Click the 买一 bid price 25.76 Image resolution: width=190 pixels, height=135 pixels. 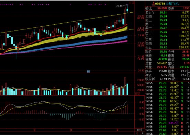coord(163,32)
